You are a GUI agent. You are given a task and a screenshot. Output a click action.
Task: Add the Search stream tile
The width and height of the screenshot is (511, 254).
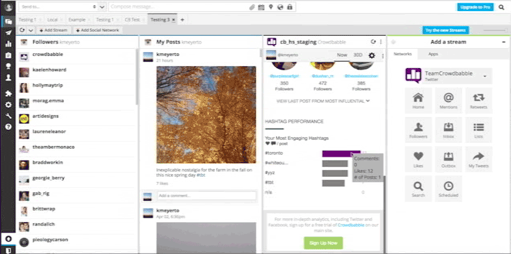pos(418,188)
